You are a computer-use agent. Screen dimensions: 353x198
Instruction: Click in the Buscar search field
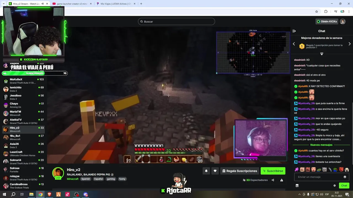click(176, 21)
